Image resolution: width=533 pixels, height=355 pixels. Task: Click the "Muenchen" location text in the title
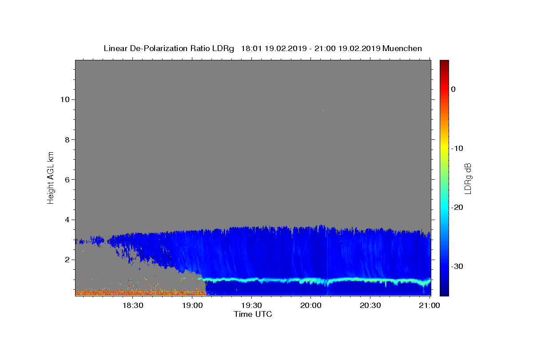pyautogui.click(x=402, y=48)
